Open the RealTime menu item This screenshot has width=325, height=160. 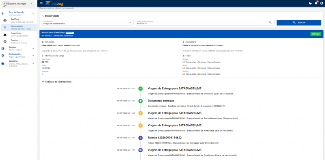[19, 20]
